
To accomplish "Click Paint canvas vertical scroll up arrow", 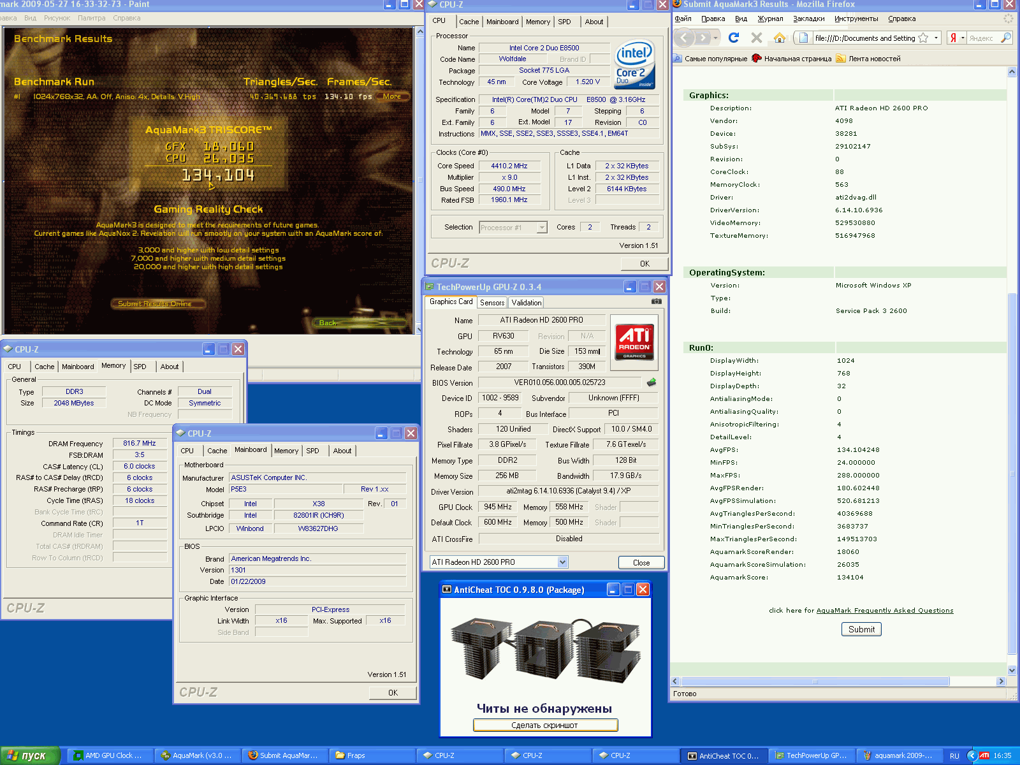I will (419, 32).
